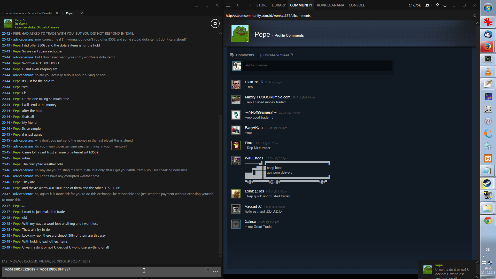496x279 pixels.
Task: Expand the Pepe name dropdown arrow
Action: coord(24,20)
